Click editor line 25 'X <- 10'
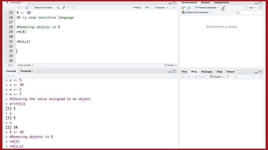268x150 pixels. click(23, 12)
